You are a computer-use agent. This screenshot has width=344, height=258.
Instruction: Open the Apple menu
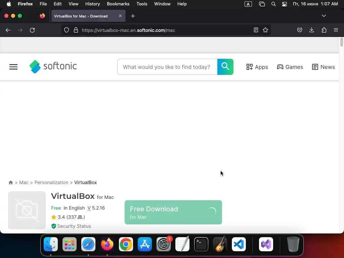click(9, 4)
